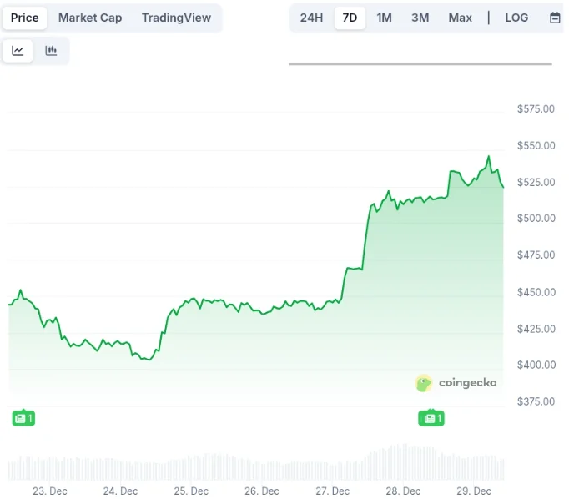Select the Price tab
This screenshot has width=569, height=499.
(x=25, y=18)
